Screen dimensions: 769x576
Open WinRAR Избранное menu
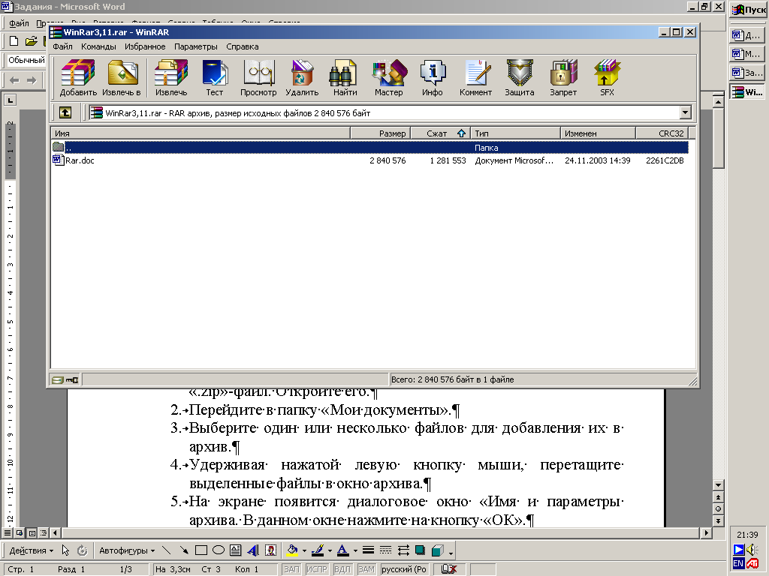145,46
